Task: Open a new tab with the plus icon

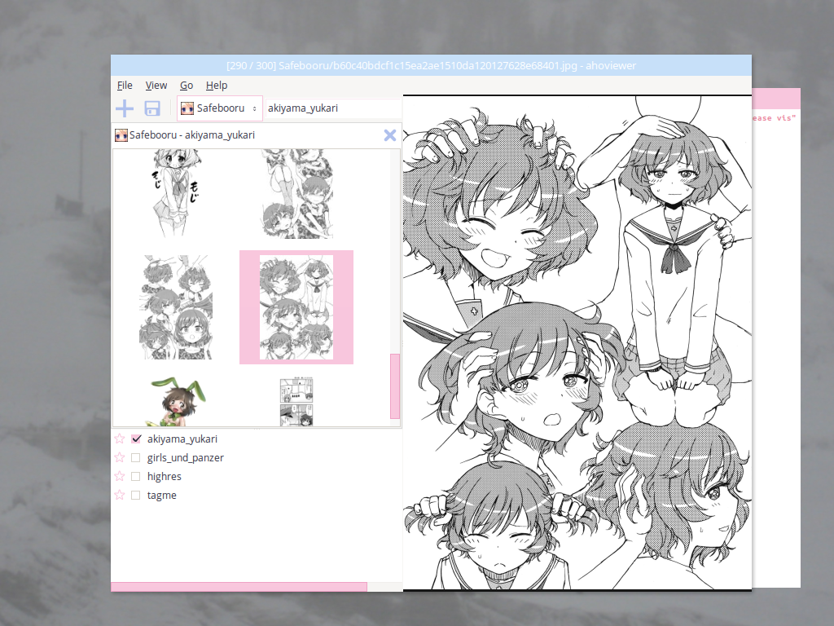Action: (125, 108)
